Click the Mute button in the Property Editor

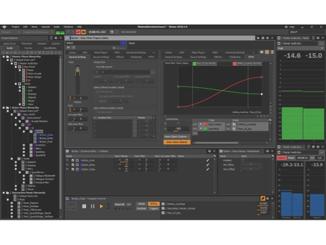click(x=68, y=48)
